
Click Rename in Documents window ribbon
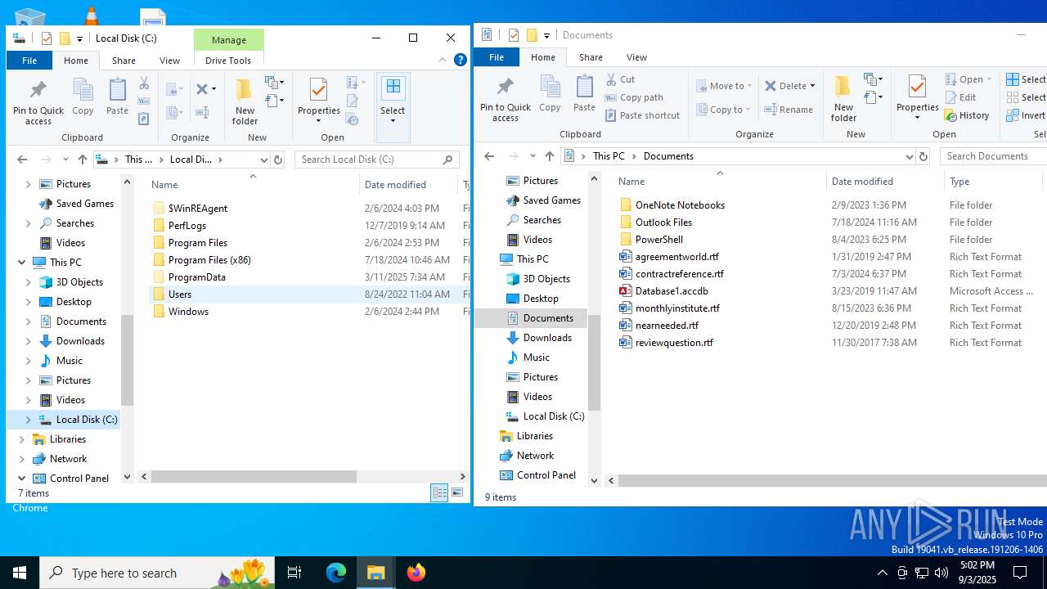(x=789, y=110)
